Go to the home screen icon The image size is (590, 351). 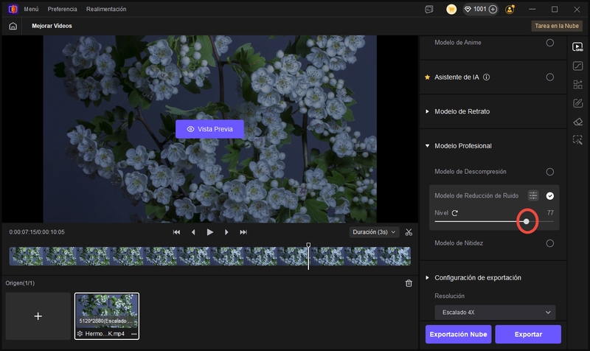13,26
